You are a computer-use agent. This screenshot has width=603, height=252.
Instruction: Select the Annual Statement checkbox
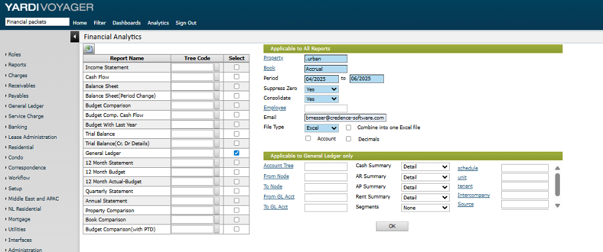[236, 201]
